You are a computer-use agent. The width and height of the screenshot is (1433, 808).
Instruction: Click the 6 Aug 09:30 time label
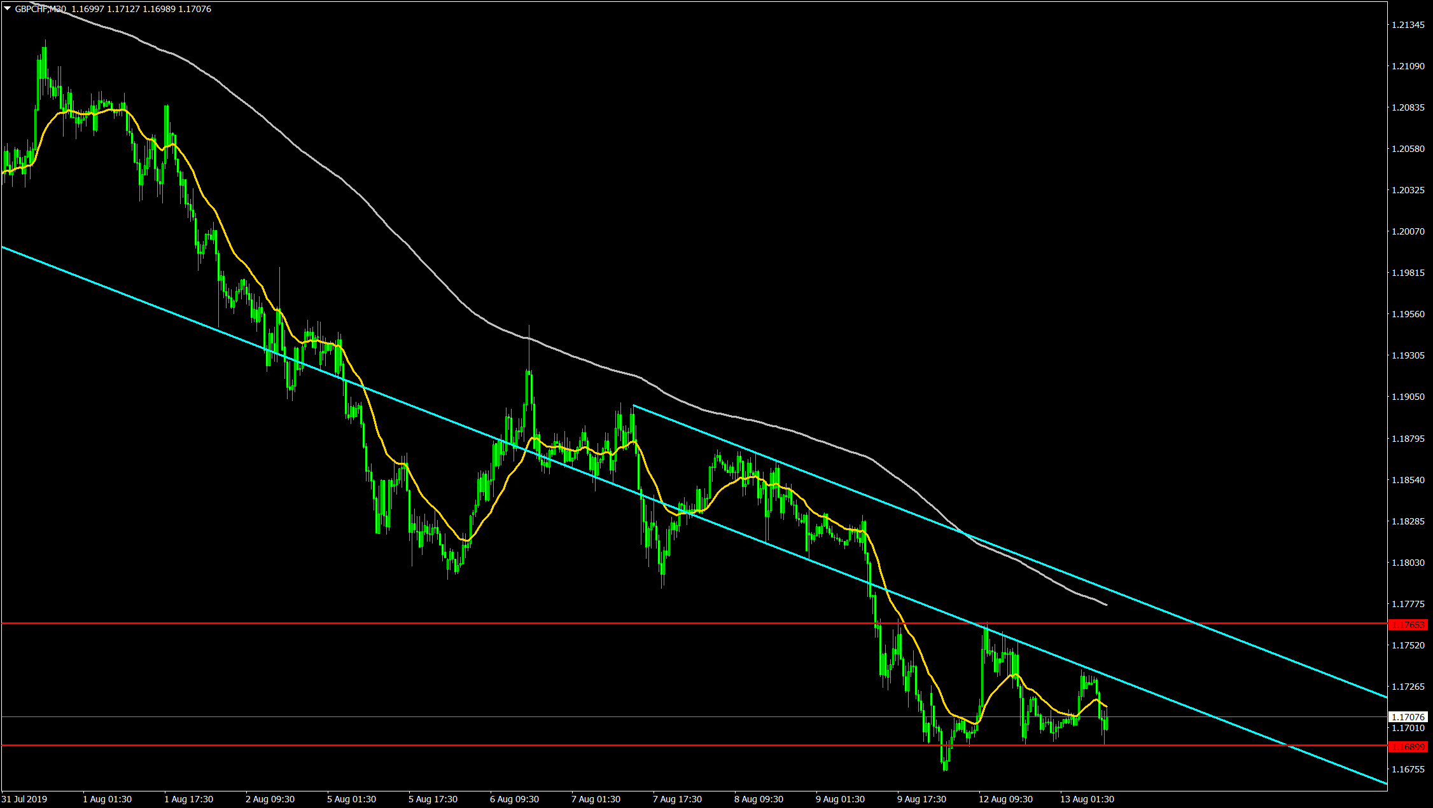[514, 799]
